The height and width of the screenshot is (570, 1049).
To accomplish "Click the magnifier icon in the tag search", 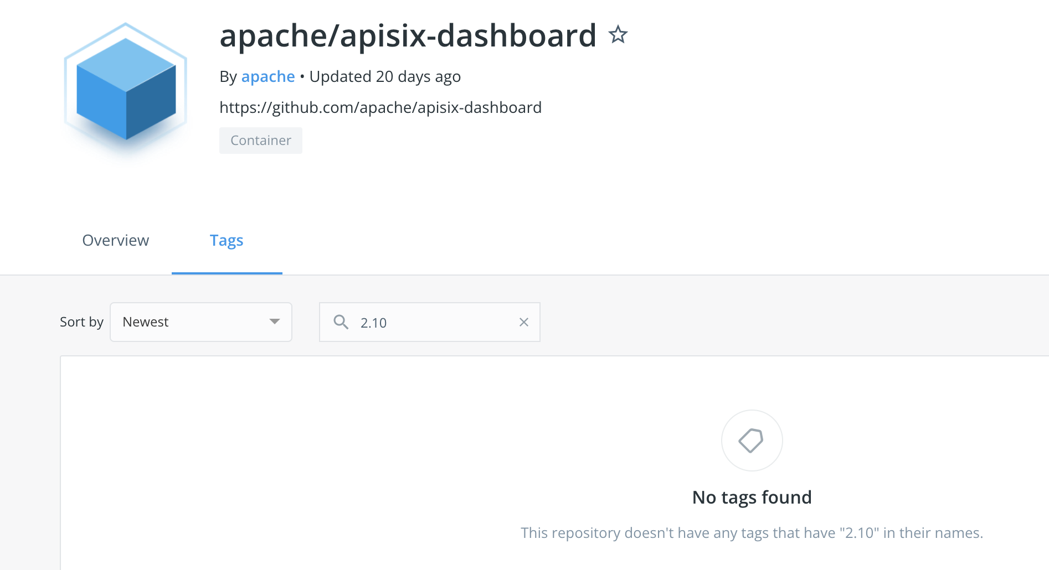I will pos(341,322).
